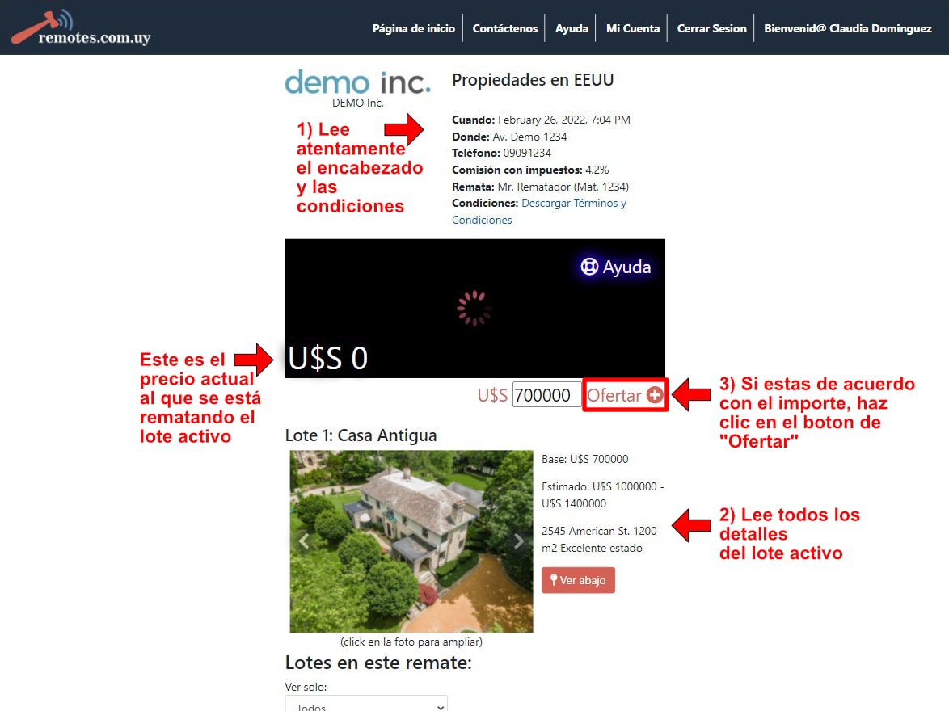Open Contáctenos in the top navigation

point(504,28)
